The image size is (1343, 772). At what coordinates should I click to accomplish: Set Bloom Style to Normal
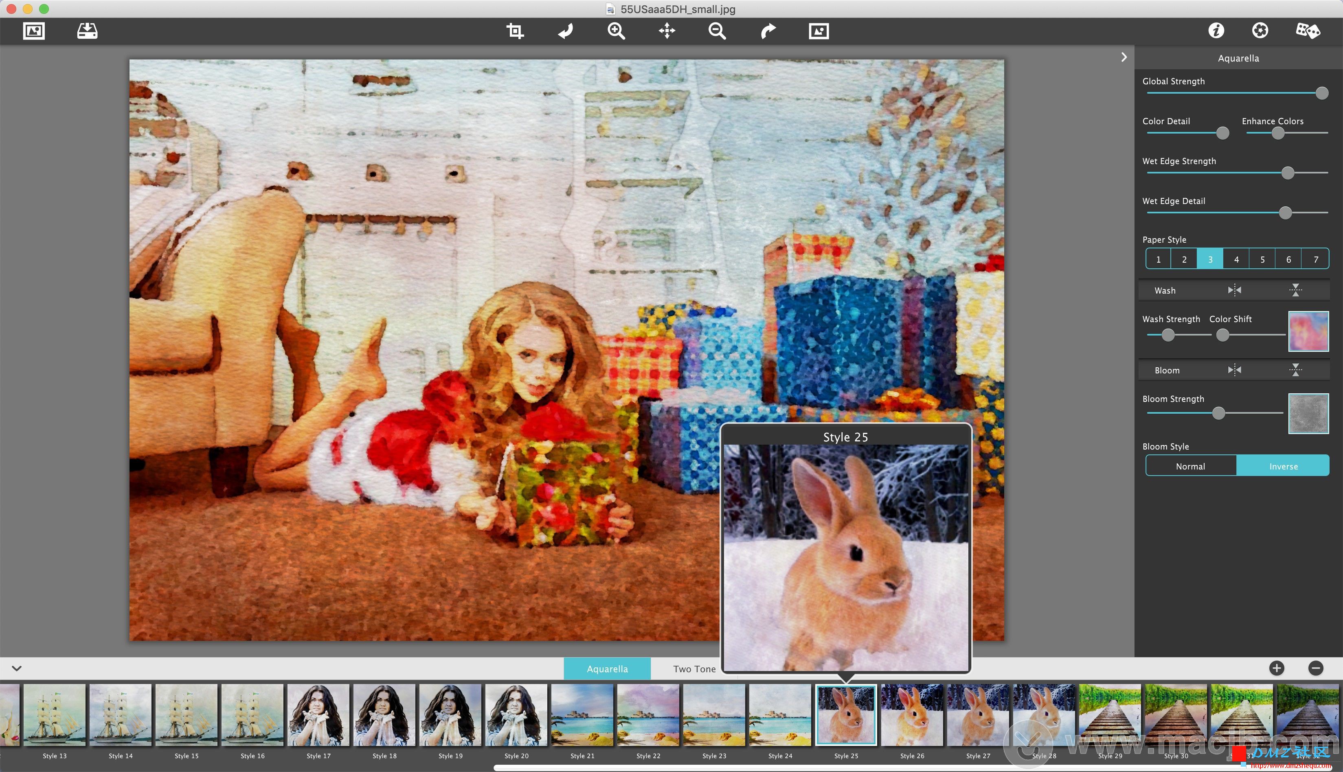click(x=1190, y=465)
